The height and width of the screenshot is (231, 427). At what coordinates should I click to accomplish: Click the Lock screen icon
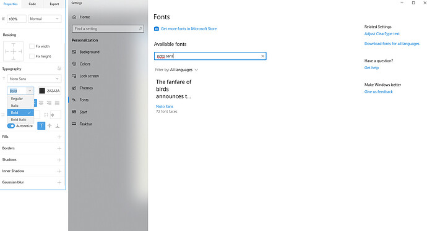(x=74, y=76)
